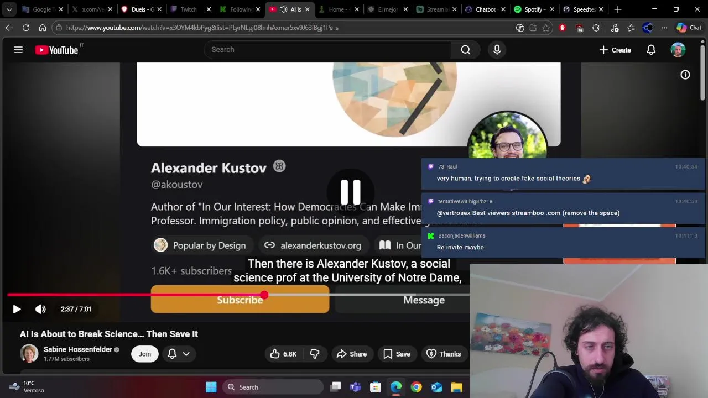Switch to the Twitch tab
This screenshot has width=708, height=398.
(189, 9)
